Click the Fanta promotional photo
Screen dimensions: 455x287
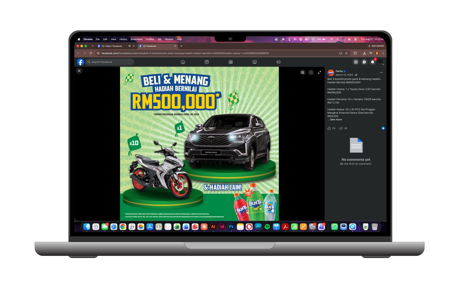(x=199, y=144)
